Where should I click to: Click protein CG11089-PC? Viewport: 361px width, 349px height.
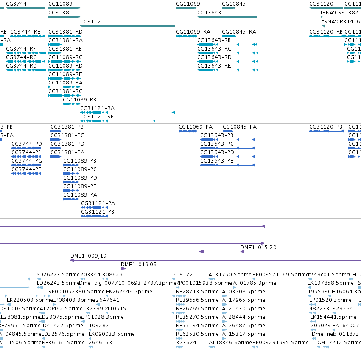tap(71, 174)
